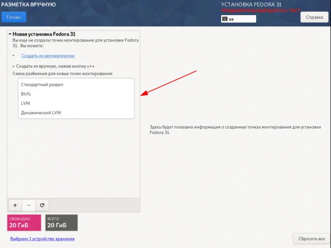Click the plus button to add mount point
The image size is (331, 248).
click(x=15, y=205)
